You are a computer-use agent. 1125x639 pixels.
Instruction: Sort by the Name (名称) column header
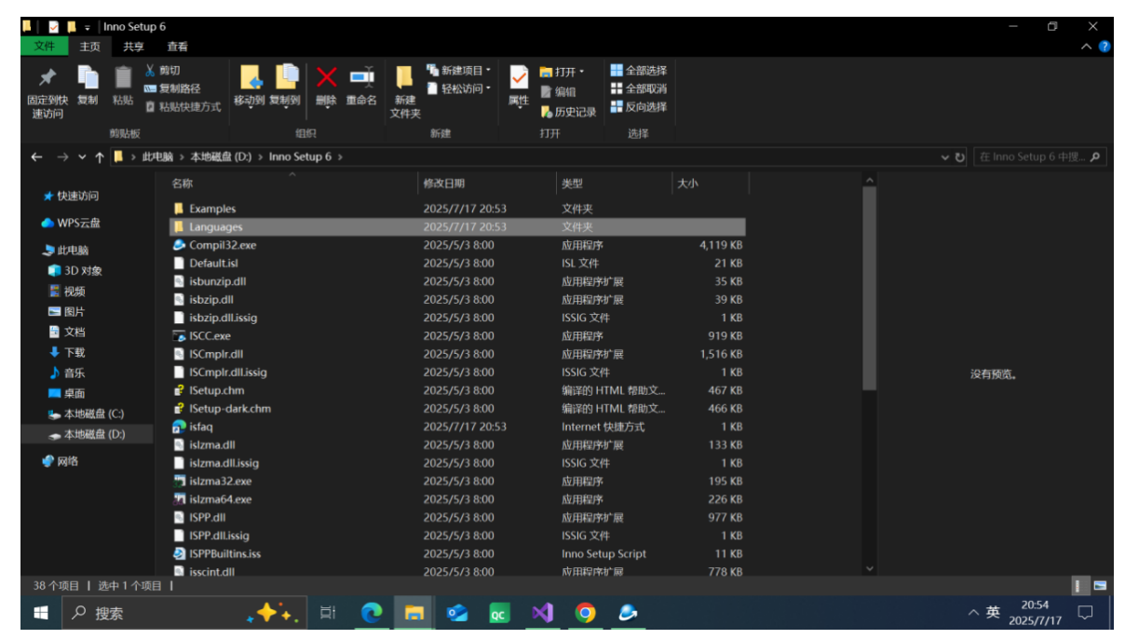coord(291,184)
